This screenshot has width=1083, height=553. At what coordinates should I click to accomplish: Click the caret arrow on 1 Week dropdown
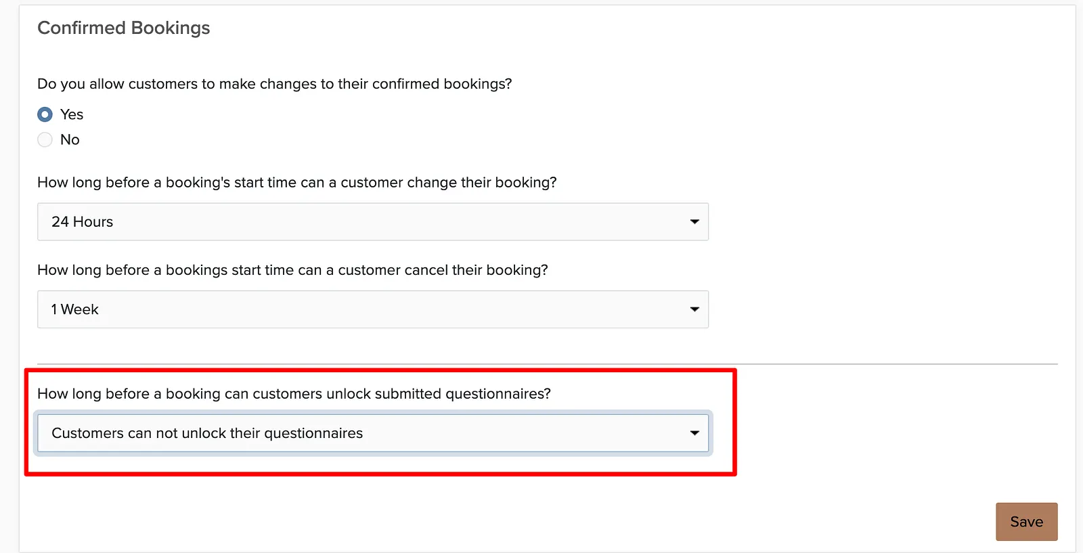tap(694, 309)
